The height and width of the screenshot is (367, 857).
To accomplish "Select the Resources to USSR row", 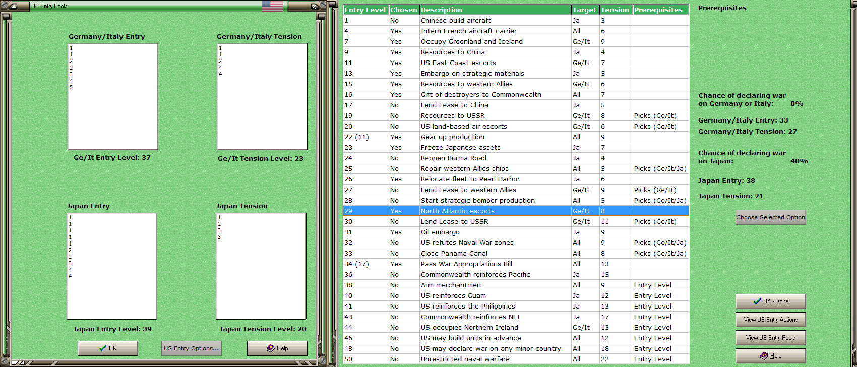I will pyautogui.click(x=516, y=115).
